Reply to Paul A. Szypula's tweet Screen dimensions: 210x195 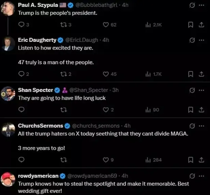(x=21, y=25)
